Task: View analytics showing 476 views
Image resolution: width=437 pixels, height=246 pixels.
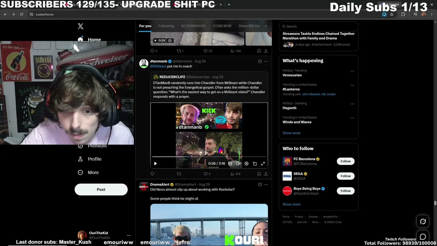Action: [236, 174]
